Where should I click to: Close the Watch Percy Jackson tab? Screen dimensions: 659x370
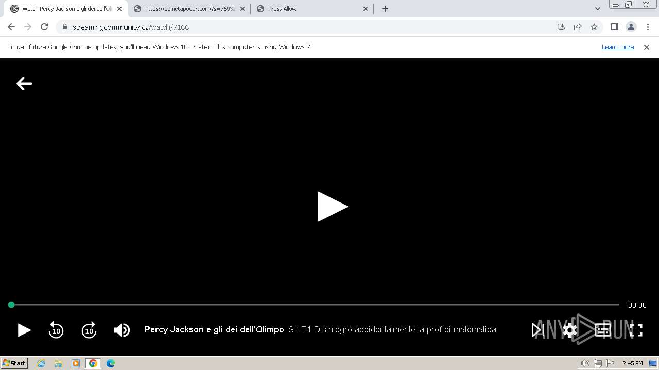[x=119, y=9]
